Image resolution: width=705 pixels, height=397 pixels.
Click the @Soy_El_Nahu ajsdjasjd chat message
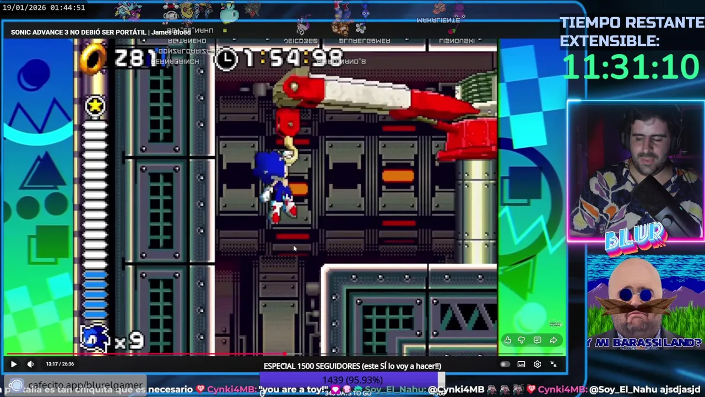tap(645, 389)
